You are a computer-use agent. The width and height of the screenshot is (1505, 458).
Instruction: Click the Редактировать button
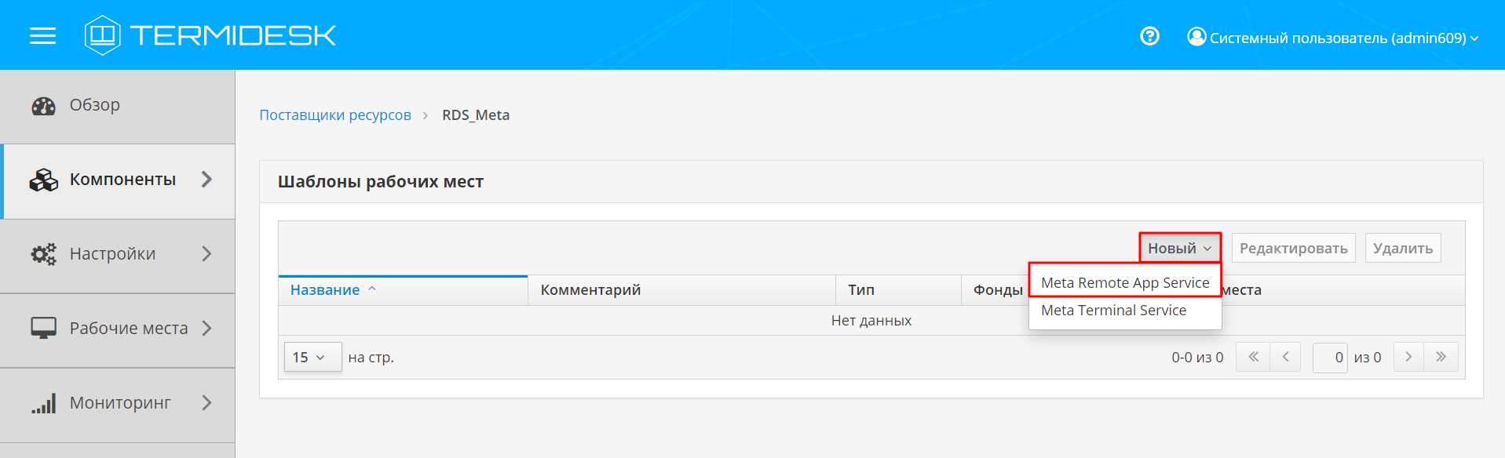[x=1293, y=248]
